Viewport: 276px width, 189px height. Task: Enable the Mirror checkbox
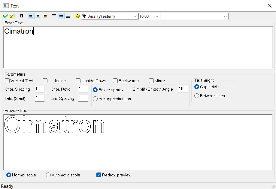click(151, 81)
